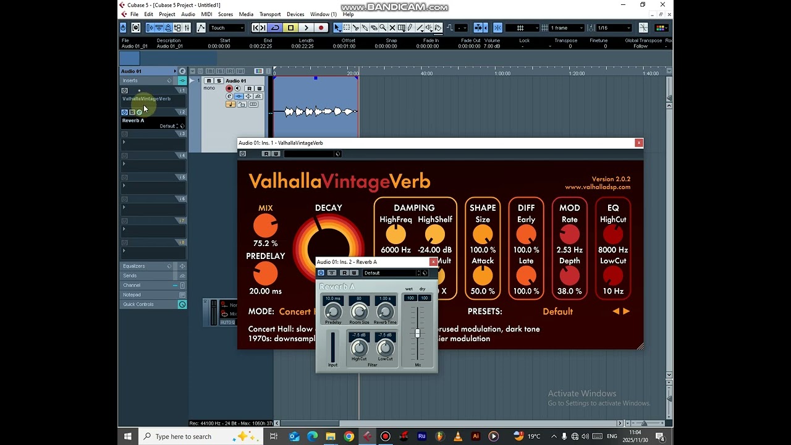Open Google Chrome from the taskbar
Screen dimensions: 791x445
[x=349, y=436]
